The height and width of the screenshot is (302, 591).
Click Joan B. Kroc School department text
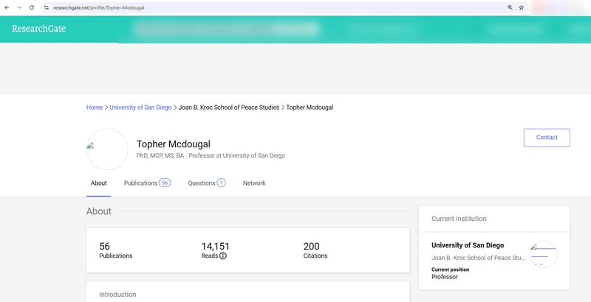[x=478, y=258]
